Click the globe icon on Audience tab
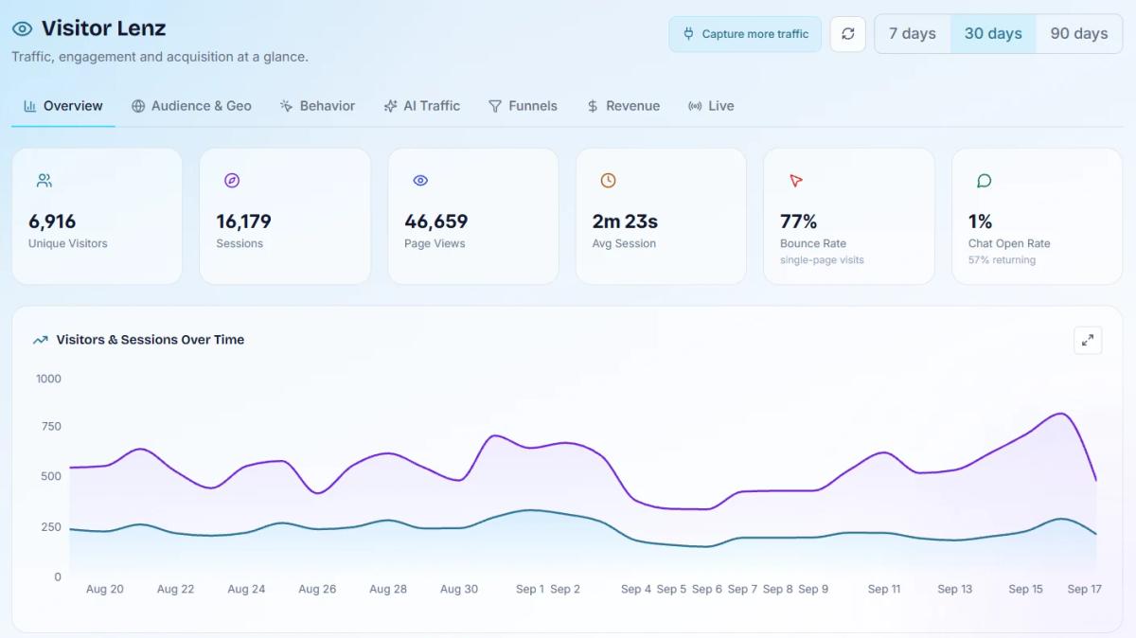1136x638 pixels. (x=138, y=106)
